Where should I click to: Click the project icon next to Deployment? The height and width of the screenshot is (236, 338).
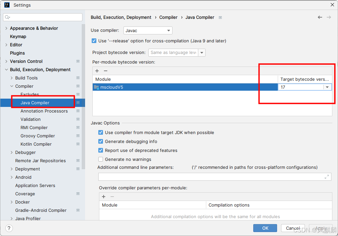click(78, 169)
